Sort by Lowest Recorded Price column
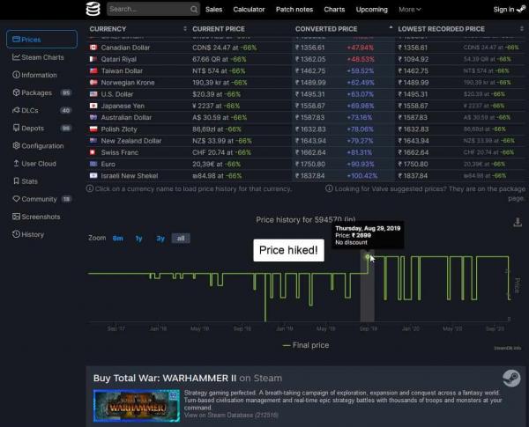Viewport: 529px width, 427px height. pos(460,29)
